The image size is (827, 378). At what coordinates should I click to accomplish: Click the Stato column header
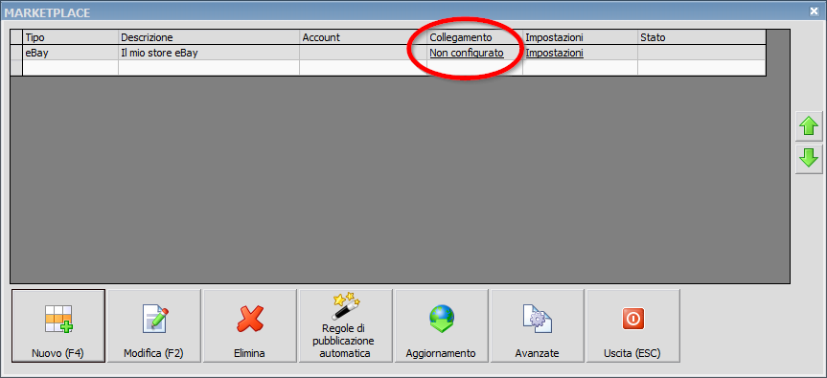point(701,37)
